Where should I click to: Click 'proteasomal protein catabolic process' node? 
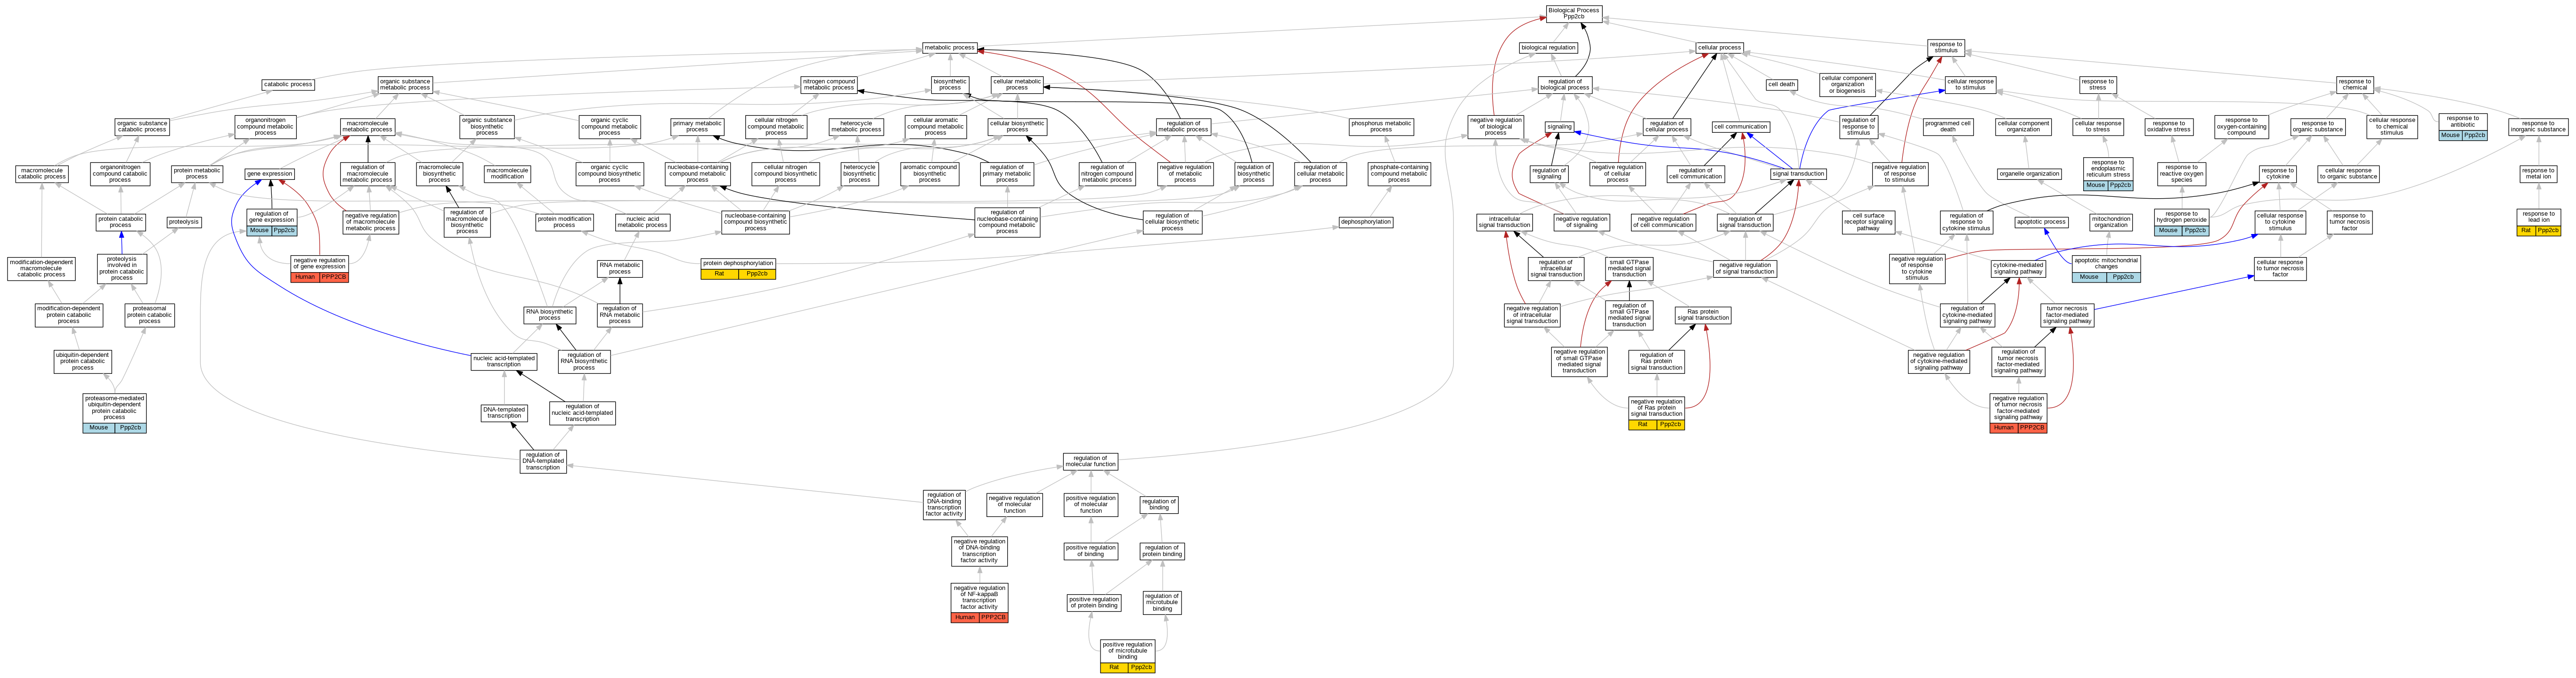150,315
